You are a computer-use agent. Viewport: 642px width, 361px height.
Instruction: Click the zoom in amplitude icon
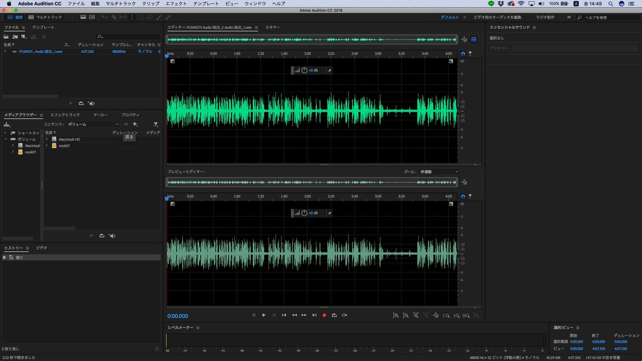pos(396,316)
